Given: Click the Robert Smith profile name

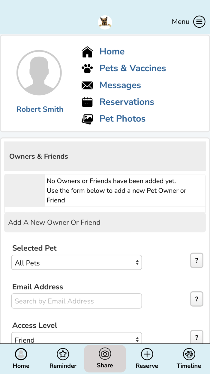Looking at the screenshot, I should pyautogui.click(x=40, y=109).
